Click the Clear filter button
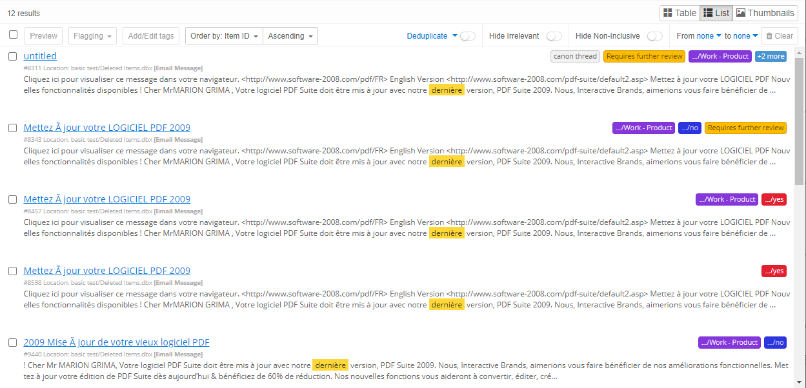 [x=780, y=35]
